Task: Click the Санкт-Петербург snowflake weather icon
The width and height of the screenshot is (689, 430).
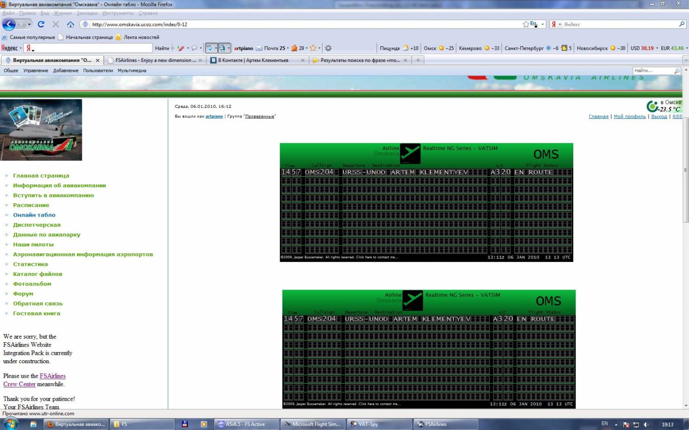Action: pos(548,48)
